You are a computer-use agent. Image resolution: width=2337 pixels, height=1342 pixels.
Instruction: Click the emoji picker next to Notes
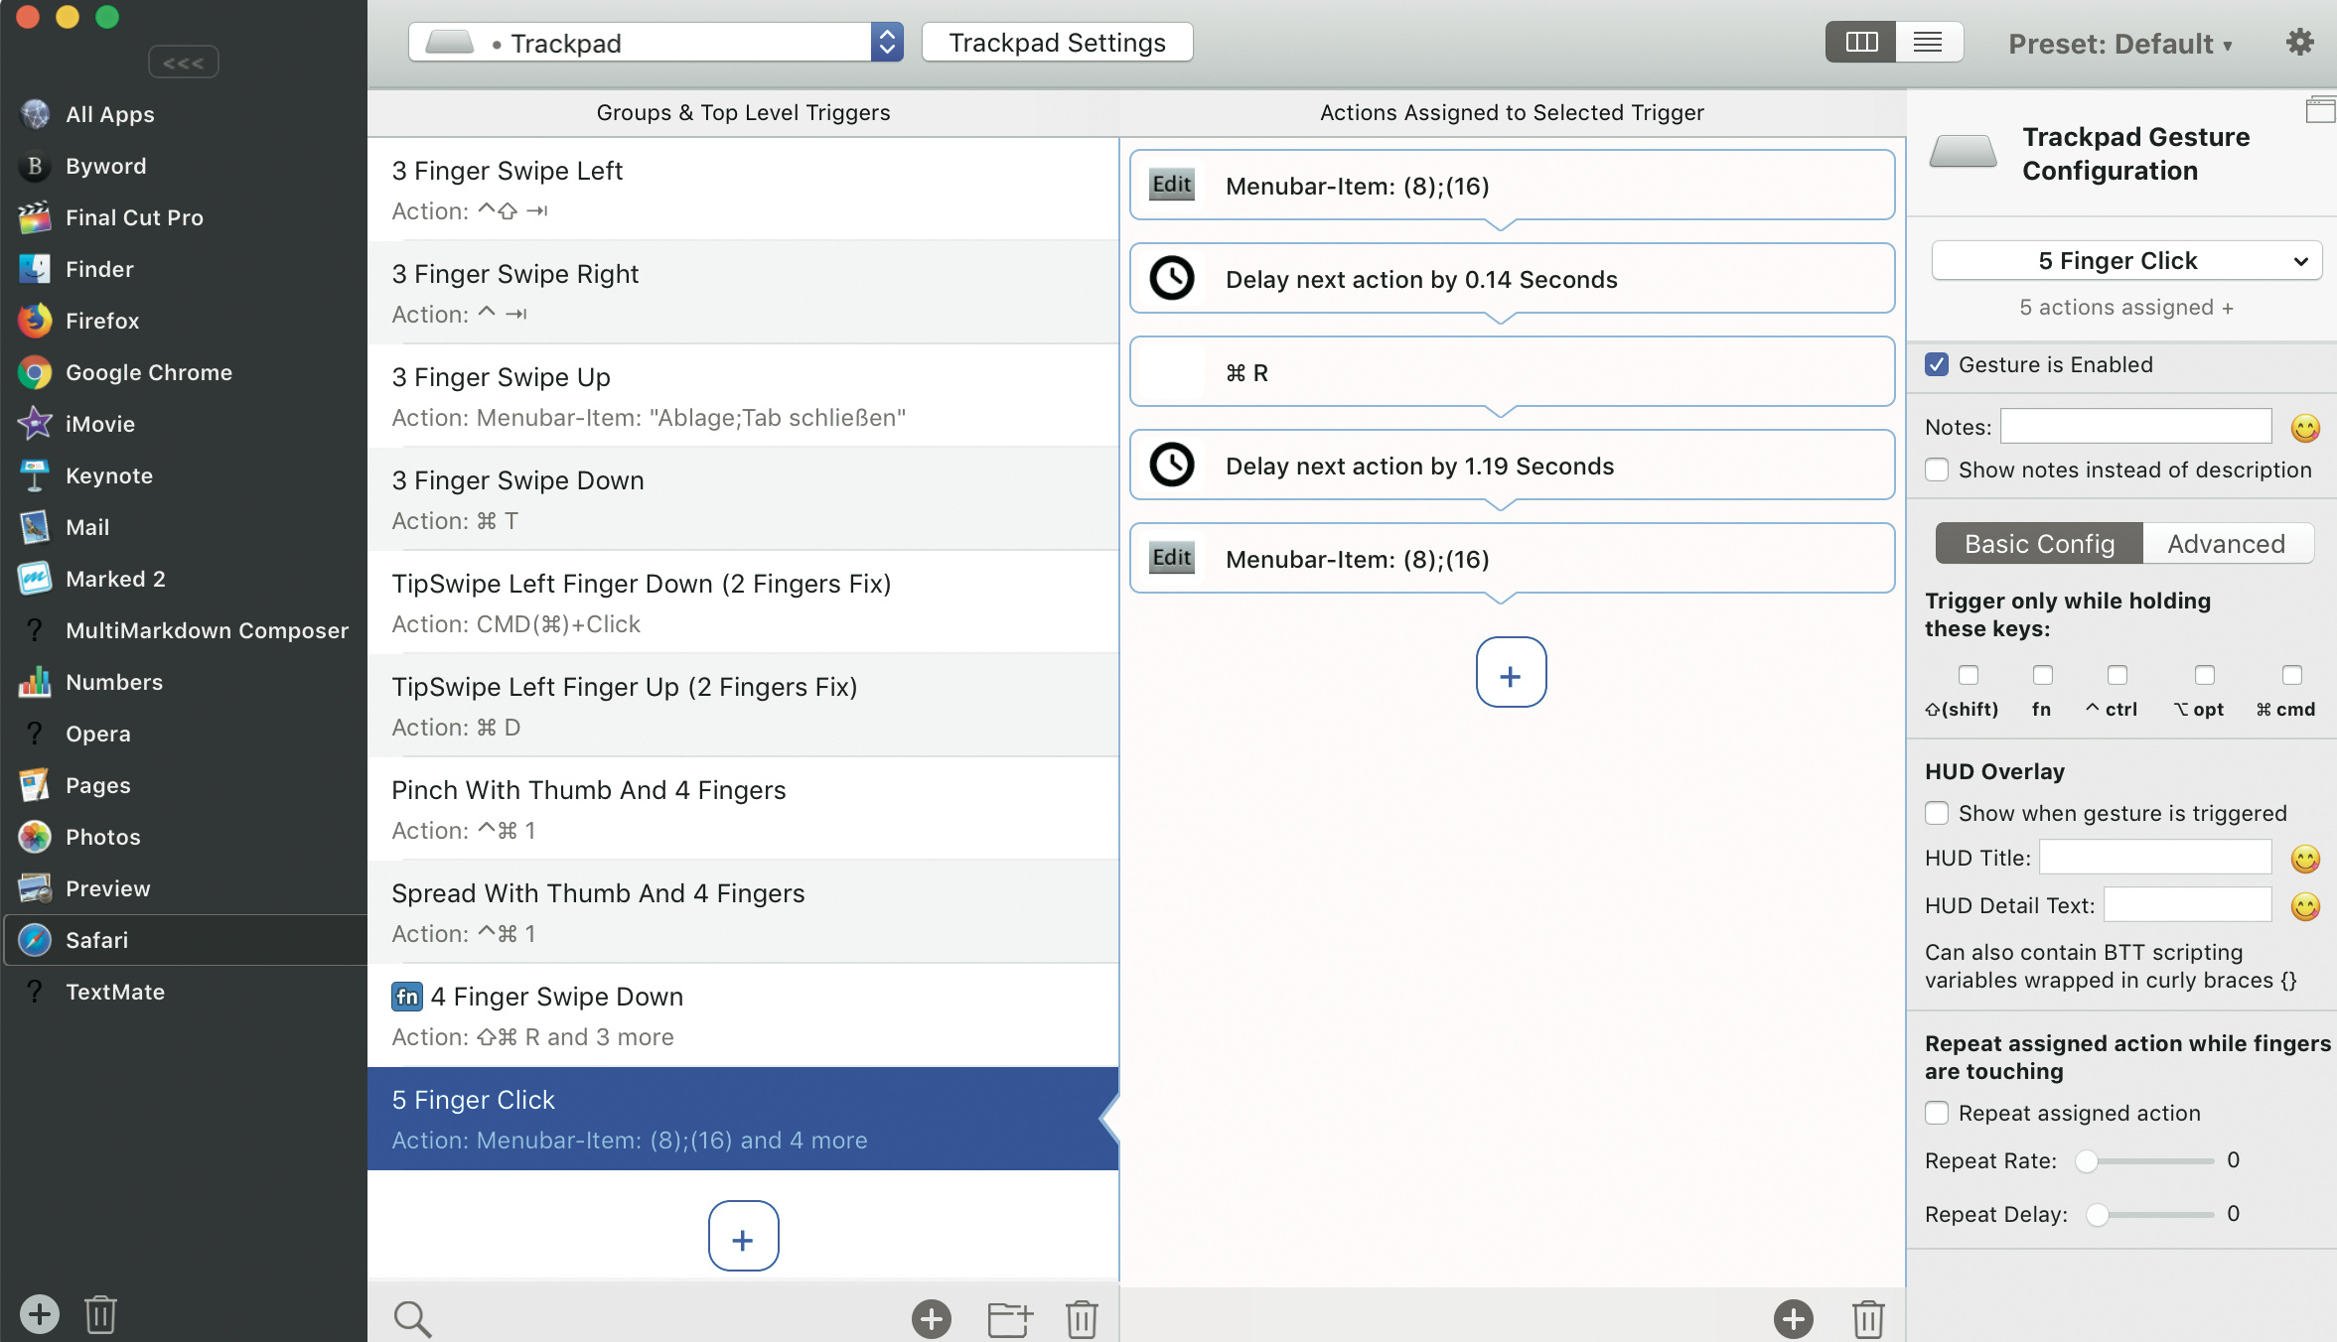pos(2305,428)
